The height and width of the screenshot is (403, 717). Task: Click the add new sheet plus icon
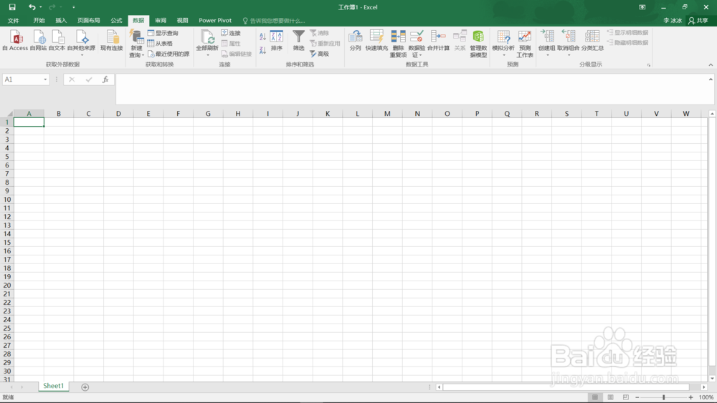coord(85,387)
